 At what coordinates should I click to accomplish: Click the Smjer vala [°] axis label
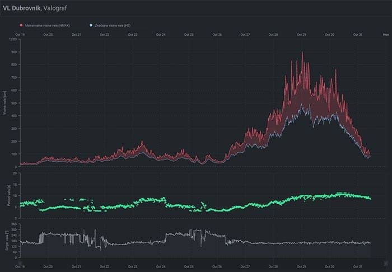tap(4, 240)
